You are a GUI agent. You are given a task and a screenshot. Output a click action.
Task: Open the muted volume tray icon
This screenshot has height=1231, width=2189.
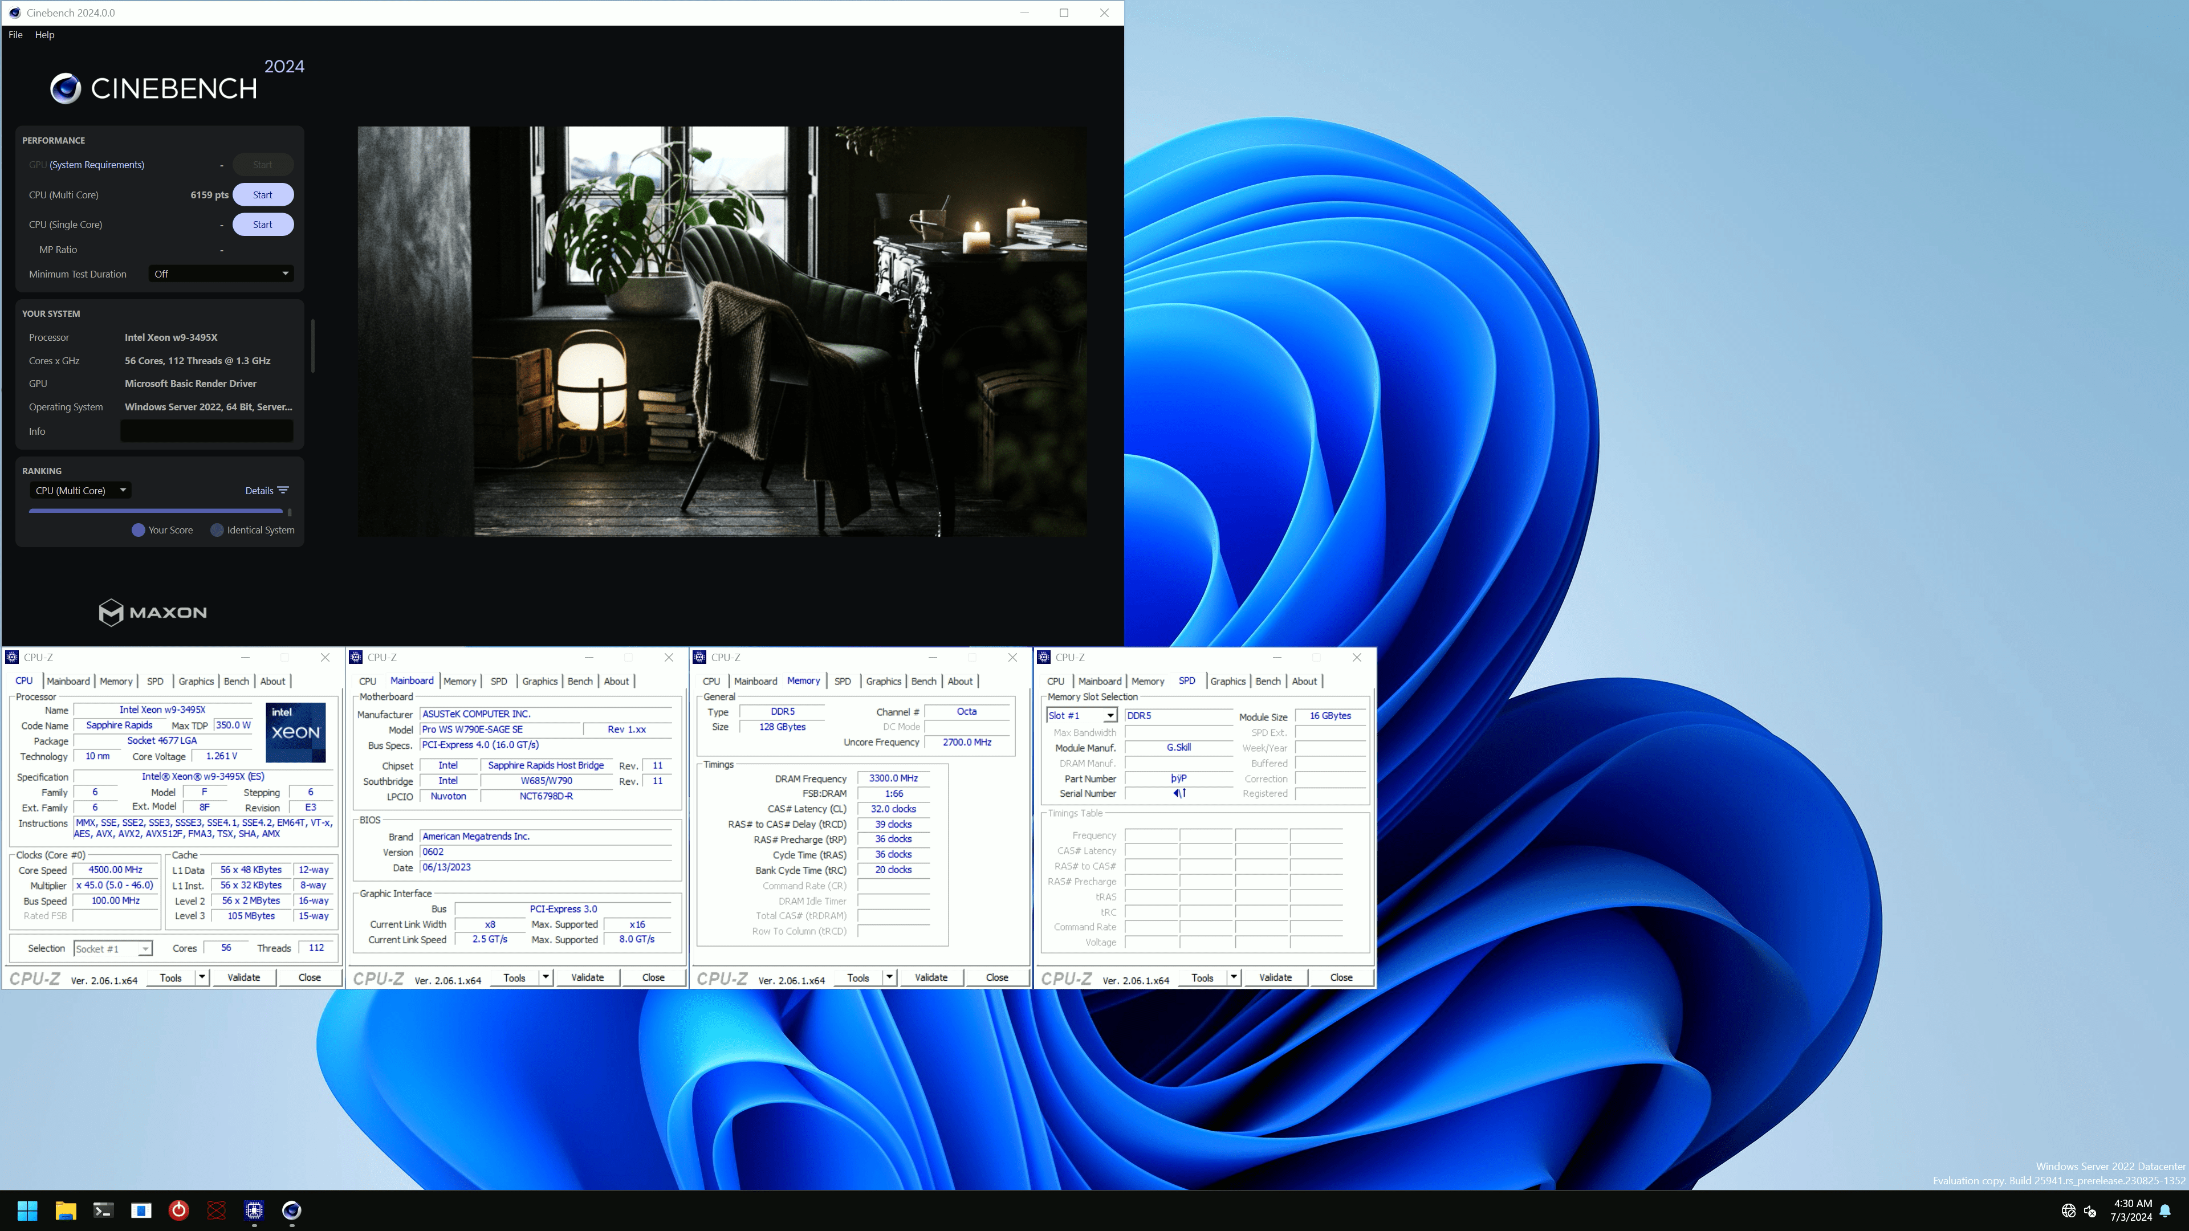click(x=2090, y=1210)
